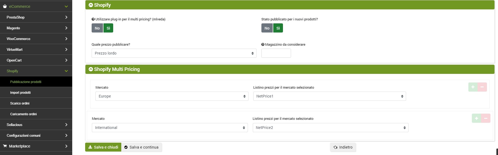Set multi pricing plug-in to No
Screen dimensions: 498x155
click(x=97, y=28)
